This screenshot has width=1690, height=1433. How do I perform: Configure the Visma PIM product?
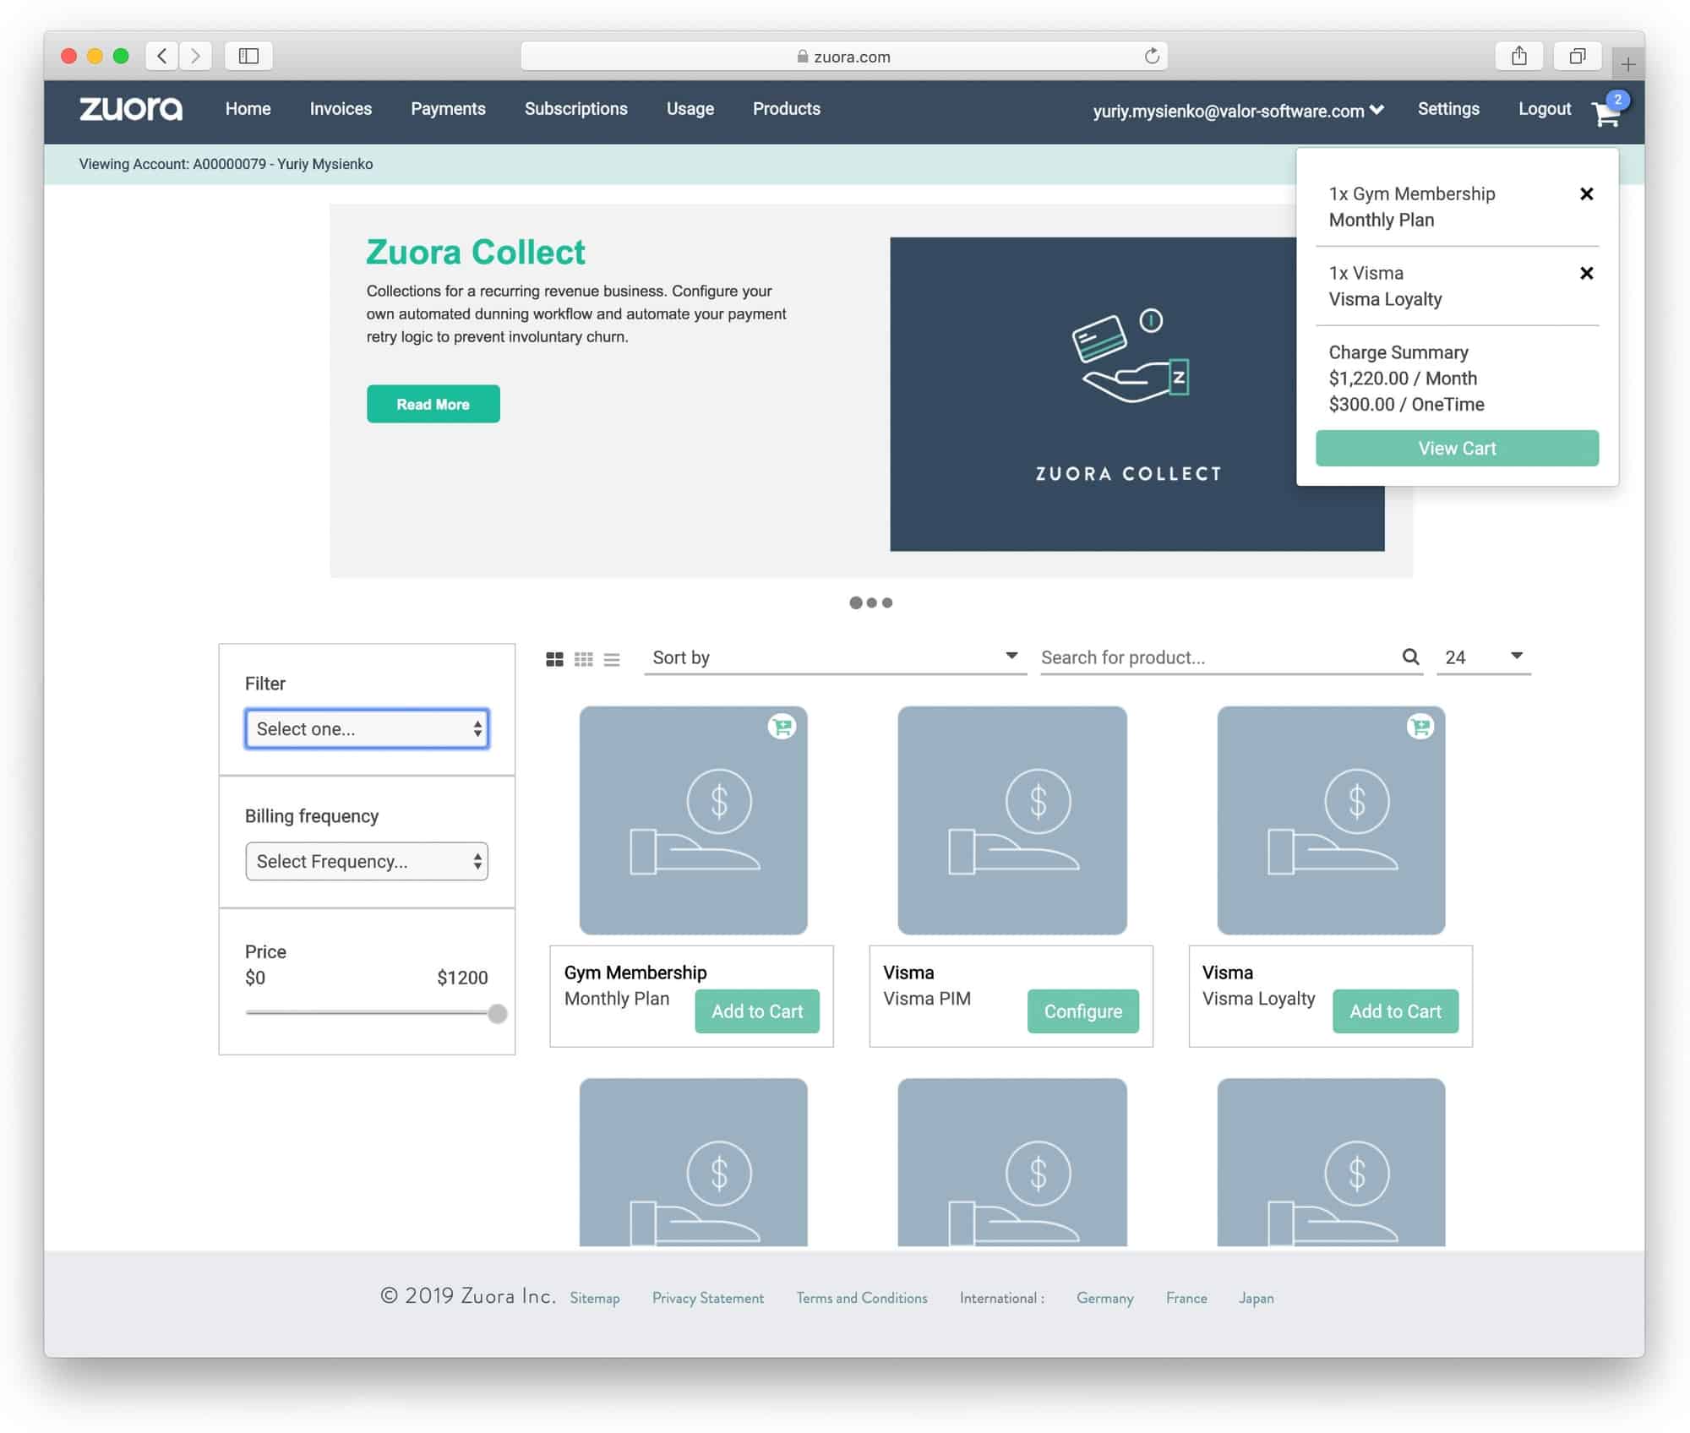1083,1011
